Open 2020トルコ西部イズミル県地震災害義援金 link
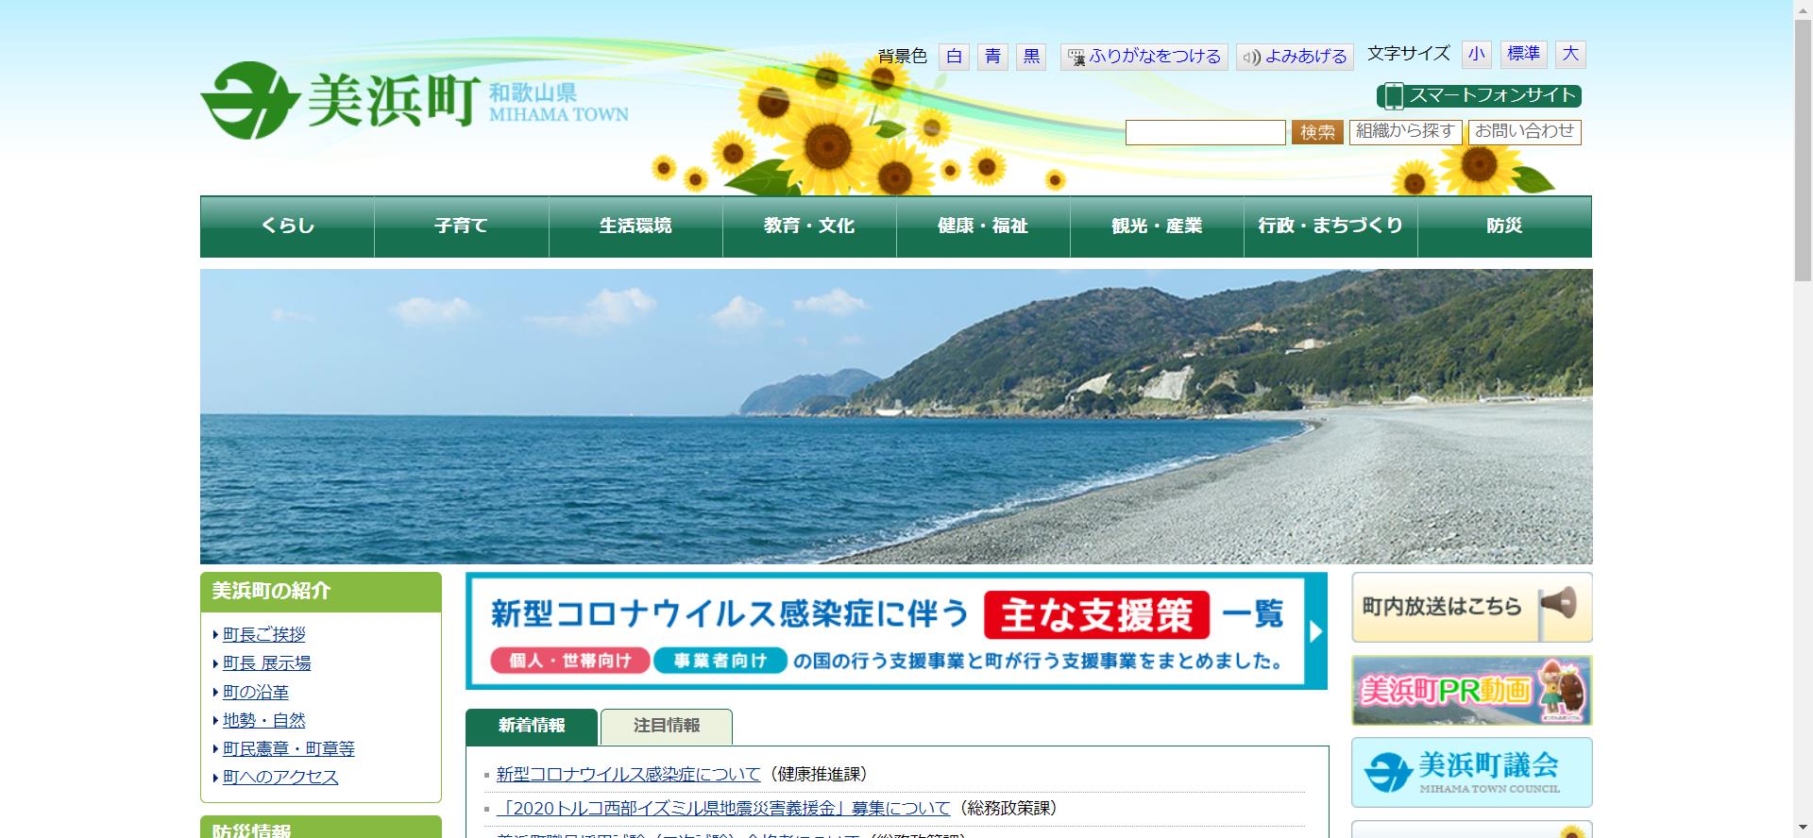The height and width of the screenshot is (838, 1813). [723, 808]
